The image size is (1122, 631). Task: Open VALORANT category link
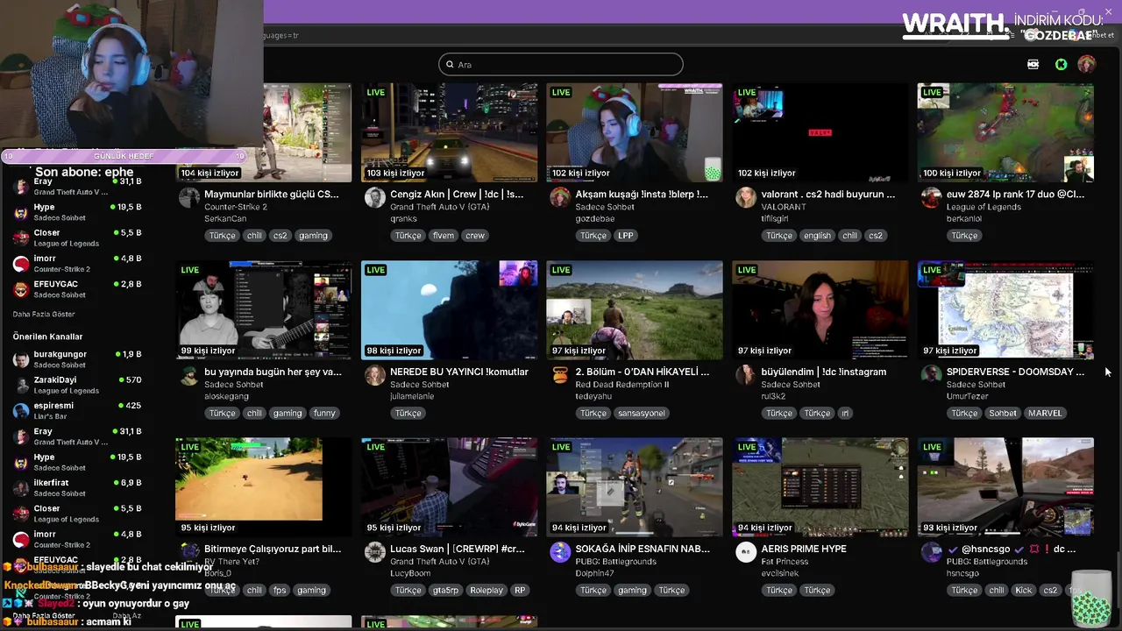point(784,207)
